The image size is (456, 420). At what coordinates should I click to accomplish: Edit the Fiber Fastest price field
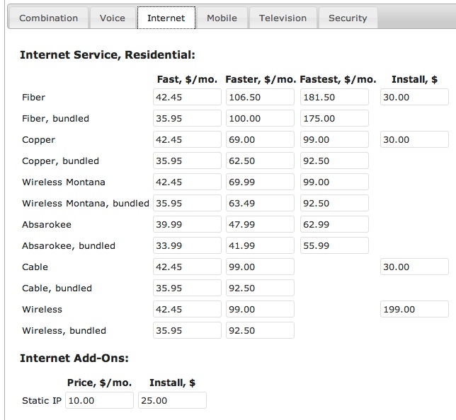click(334, 98)
